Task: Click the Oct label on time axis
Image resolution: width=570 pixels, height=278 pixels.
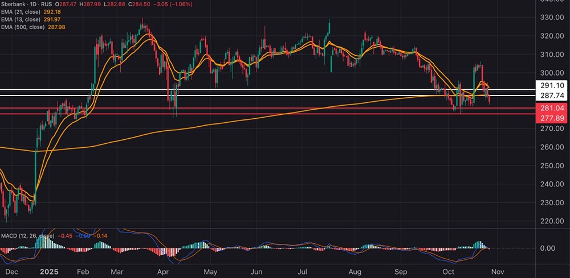Action: click(x=449, y=272)
